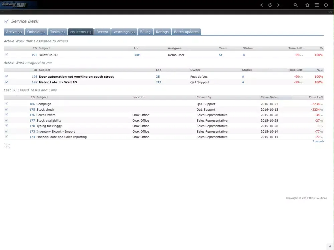Switch to the Warnings tab

(124, 32)
